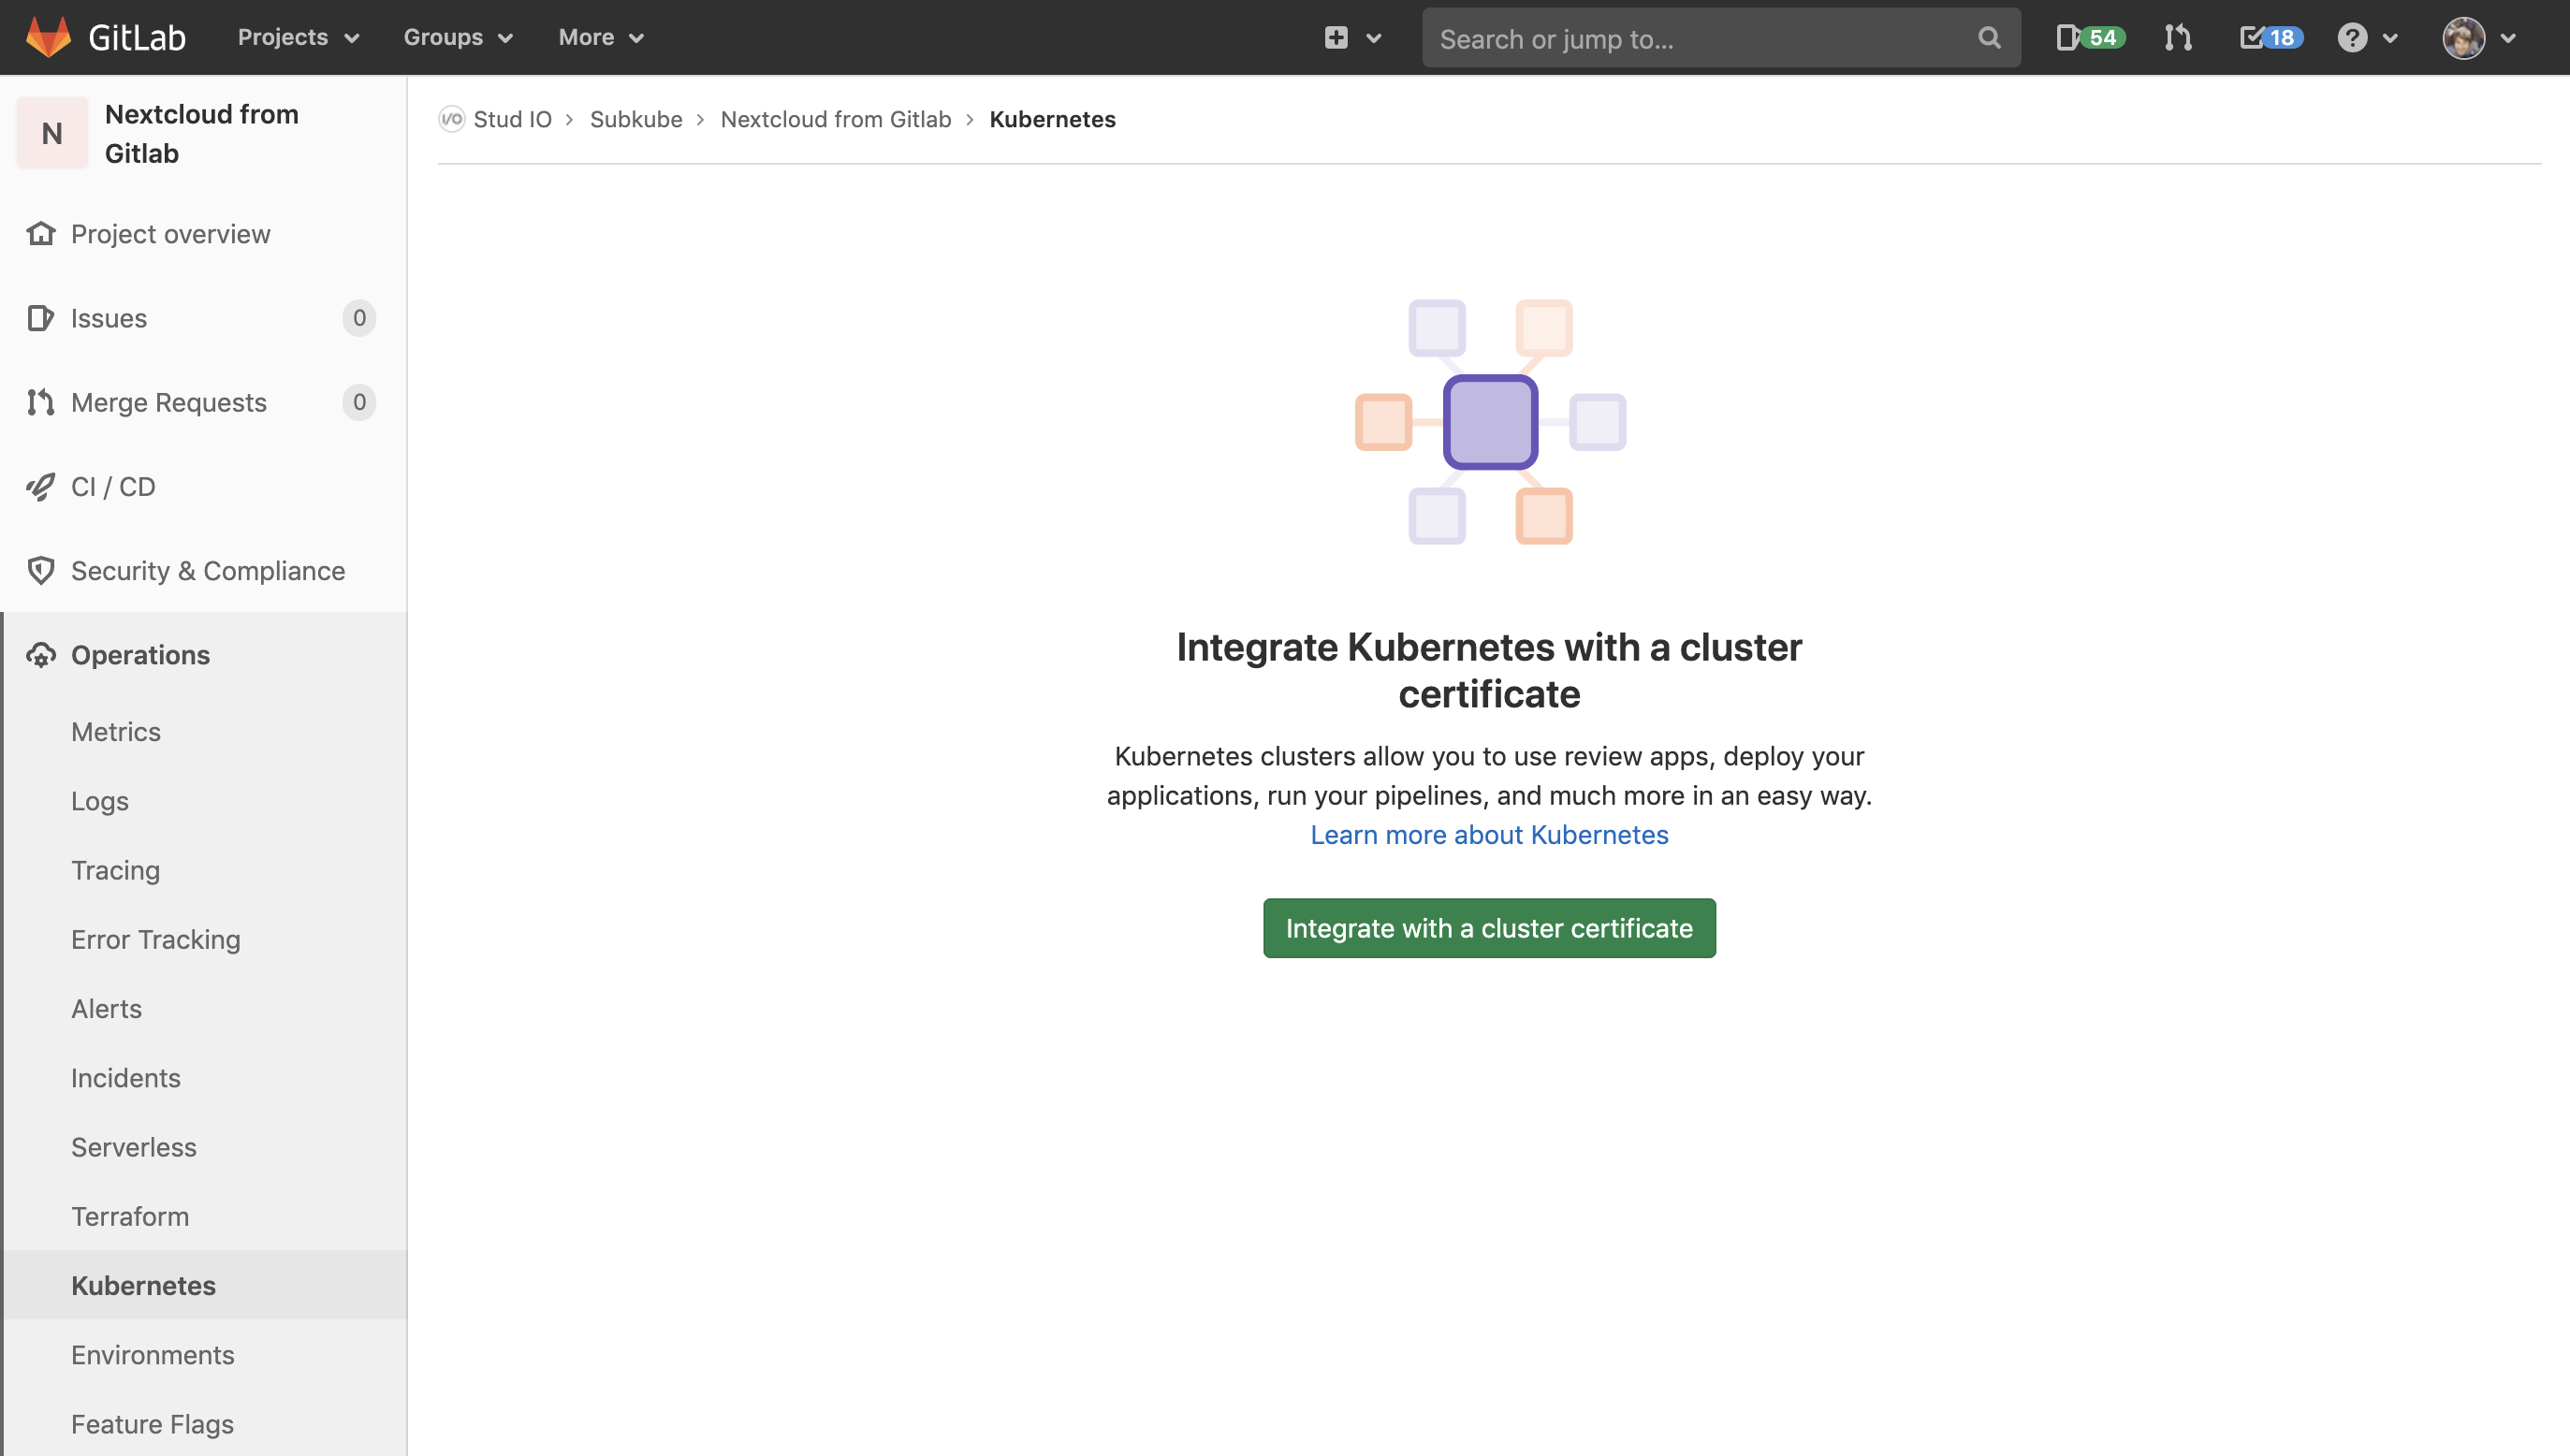The height and width of the screenshot is (1456, 2570).
Task: Click the plus create-new icon
Action: [1336, 37]
